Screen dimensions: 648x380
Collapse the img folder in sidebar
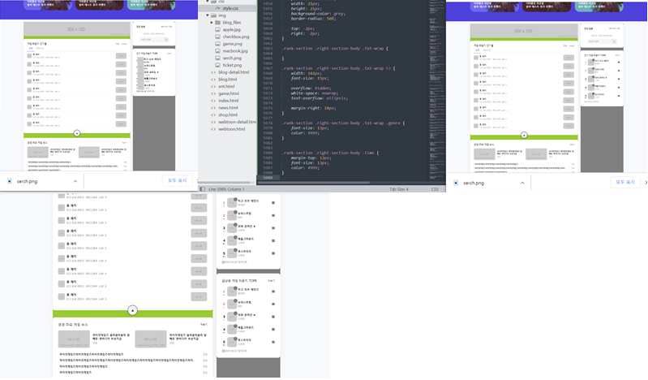pyautogui.click(x=202, y=15)
